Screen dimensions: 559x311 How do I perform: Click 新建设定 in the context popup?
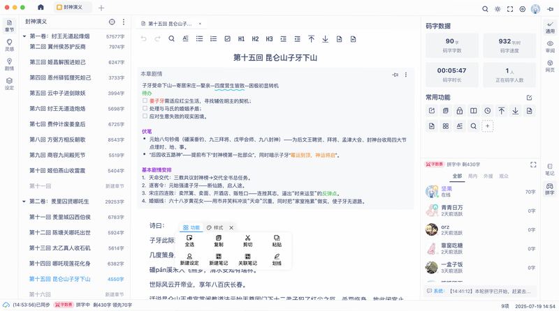click(x=189, y=260)
